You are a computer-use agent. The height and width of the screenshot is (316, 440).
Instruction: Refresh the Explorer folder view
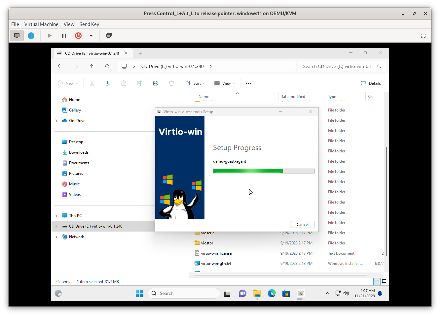pos(107,66)
